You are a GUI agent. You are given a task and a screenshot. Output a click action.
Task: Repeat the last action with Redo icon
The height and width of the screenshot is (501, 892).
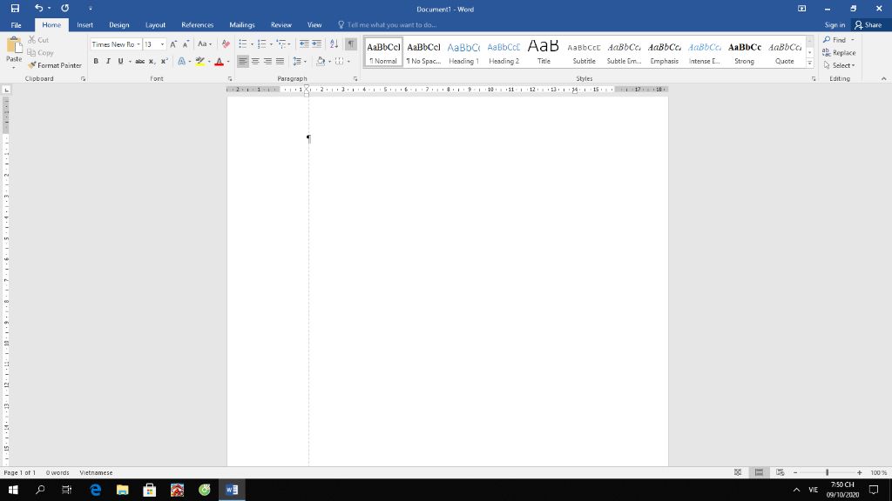tap(64, 9)
